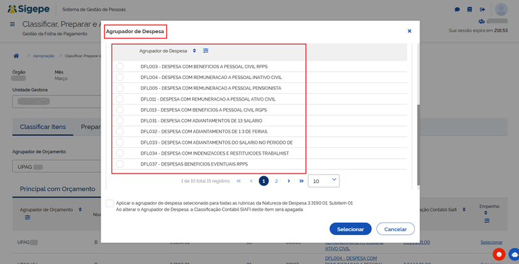This screenshot has width=519, height=264.
Task: Go to previous page of records
Action: point(251,181)
